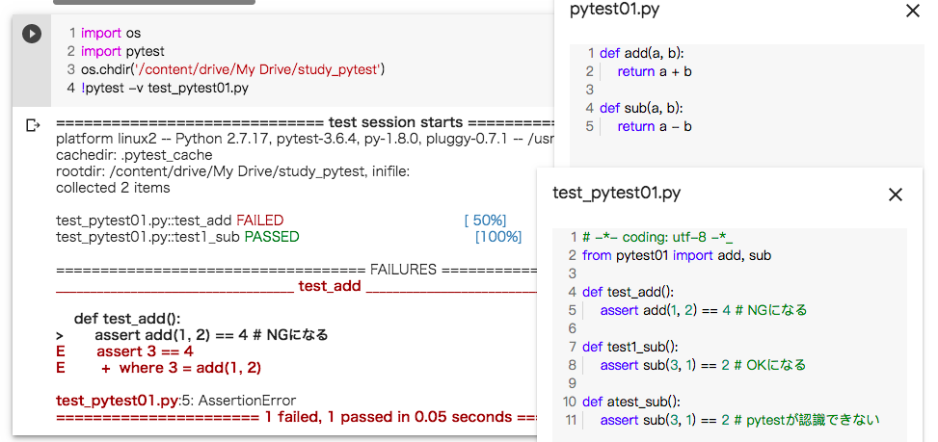Click the '# -*- coding: utf-8' comment line
This screenshot has height=442, width=938.
[658, 237]
